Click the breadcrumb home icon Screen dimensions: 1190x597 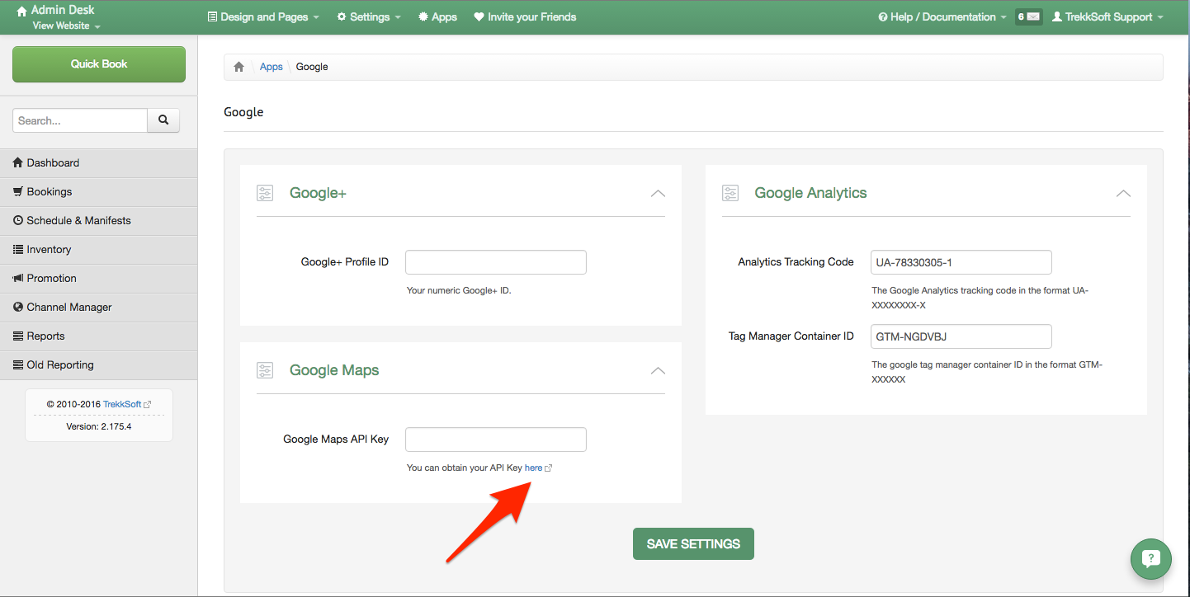tap(238, 66)
